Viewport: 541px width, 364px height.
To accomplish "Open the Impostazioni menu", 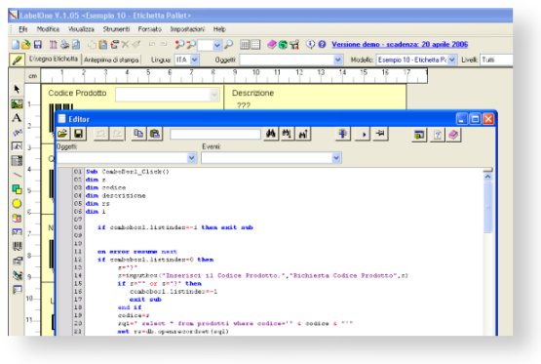I will (187, 29).
